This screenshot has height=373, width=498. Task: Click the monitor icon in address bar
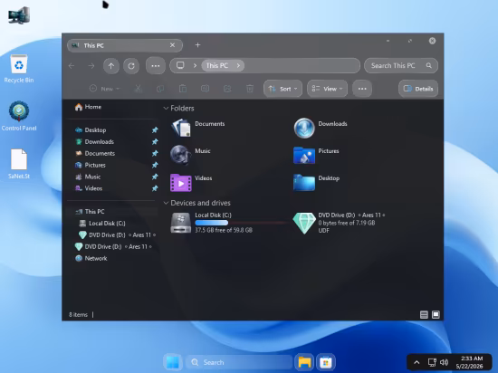point(180,65)
